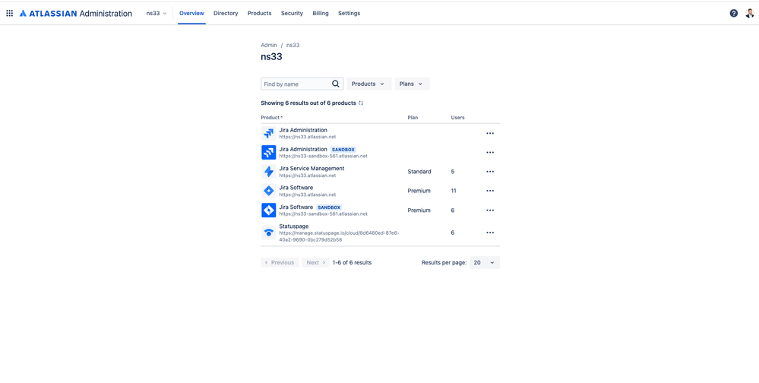Click the Standard plan cell
This screenshot has width=759, height=383.
(x=419, y=172)
